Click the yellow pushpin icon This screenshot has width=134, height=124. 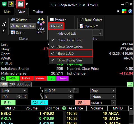coord(11,4)
